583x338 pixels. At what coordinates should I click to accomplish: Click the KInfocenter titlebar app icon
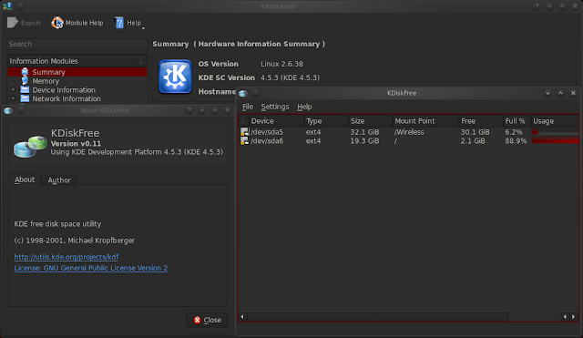click(x=7, y=6)
